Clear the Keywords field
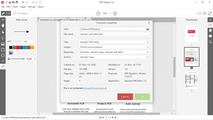The height and width of the screenshot is (120, 213). [x=148, y=52]
